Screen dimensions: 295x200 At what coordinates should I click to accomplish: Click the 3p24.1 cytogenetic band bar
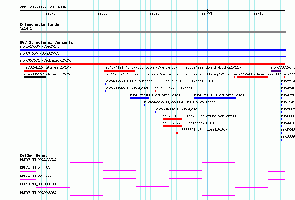point(152,32)
